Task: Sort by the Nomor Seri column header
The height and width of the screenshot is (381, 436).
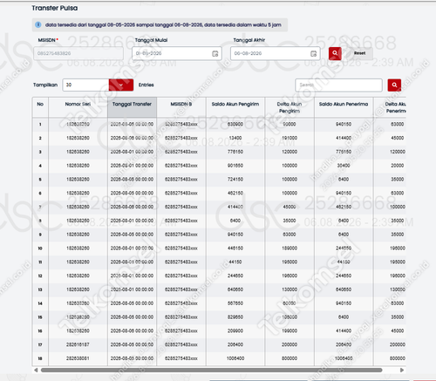Action: (78, 107)
